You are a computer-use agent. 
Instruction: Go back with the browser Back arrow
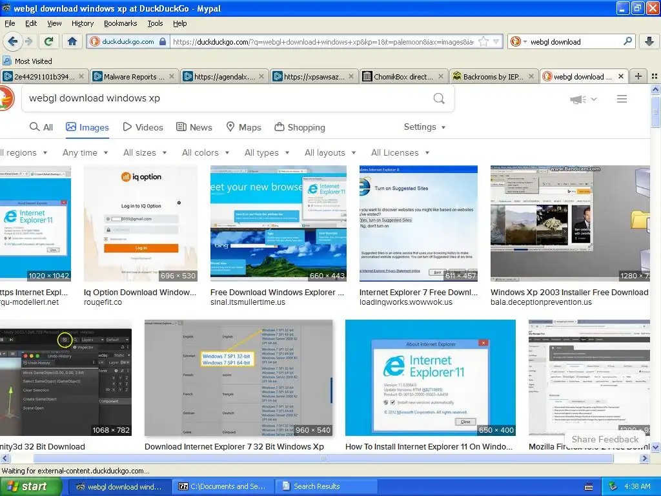coord(12,41)
